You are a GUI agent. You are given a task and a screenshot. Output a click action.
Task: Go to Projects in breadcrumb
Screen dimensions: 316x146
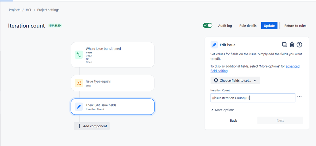15,10
